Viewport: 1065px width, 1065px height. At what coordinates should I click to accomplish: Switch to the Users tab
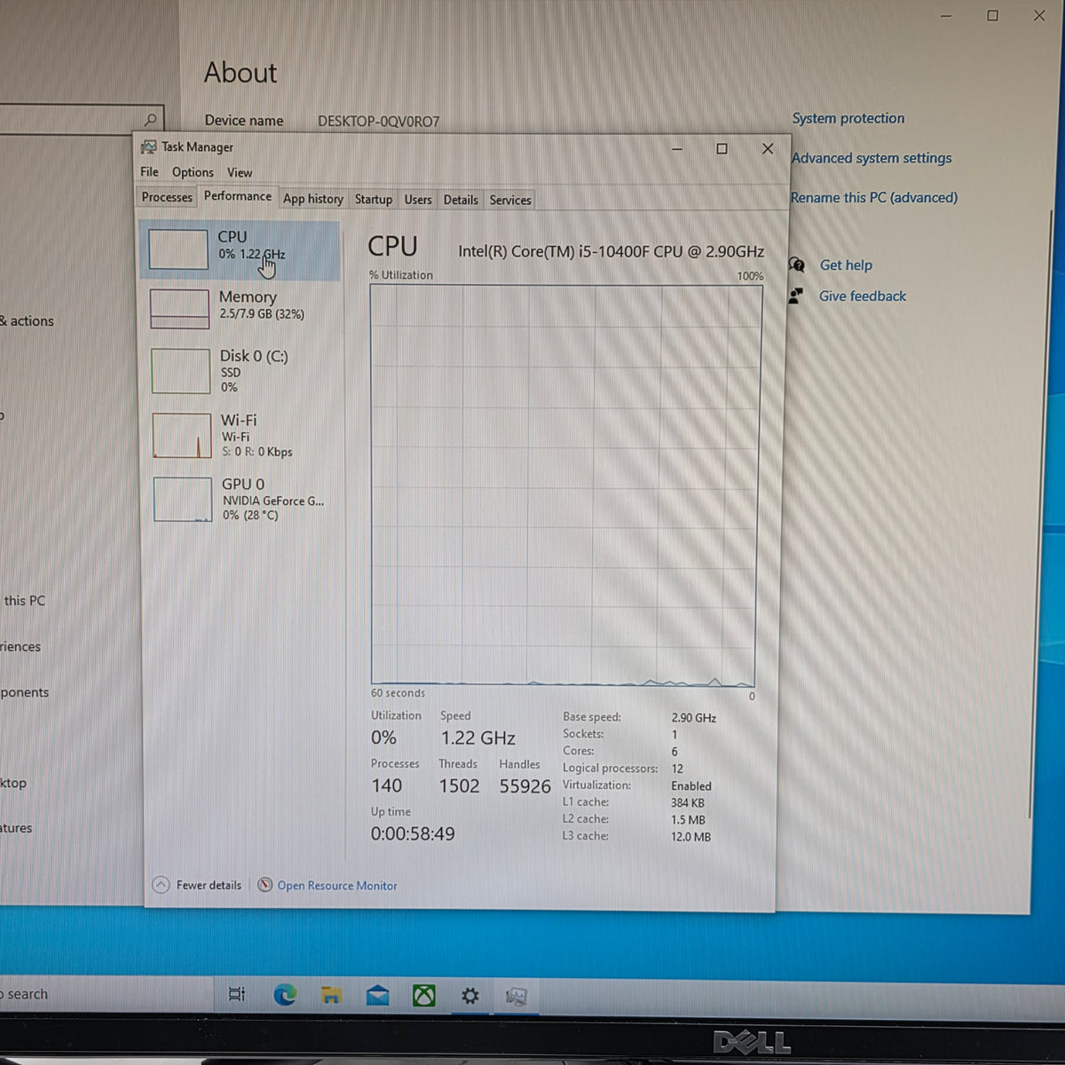click(x=418, y=200)
